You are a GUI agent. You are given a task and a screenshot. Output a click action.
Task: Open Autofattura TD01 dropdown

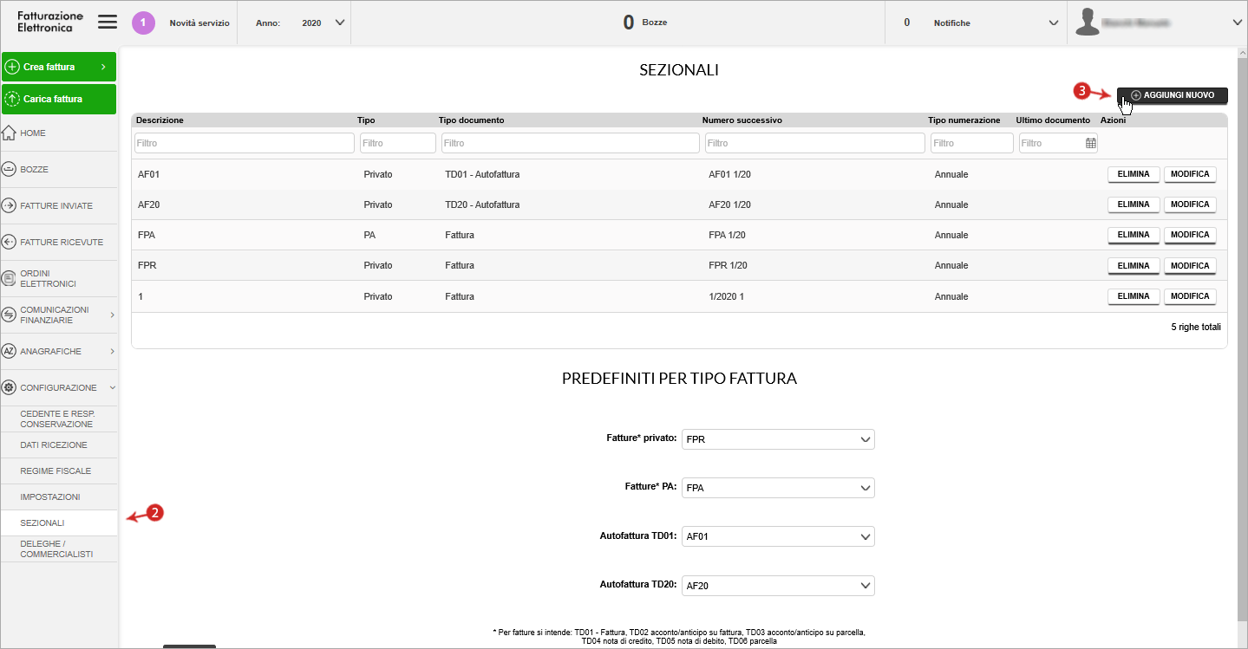(779, 536)
